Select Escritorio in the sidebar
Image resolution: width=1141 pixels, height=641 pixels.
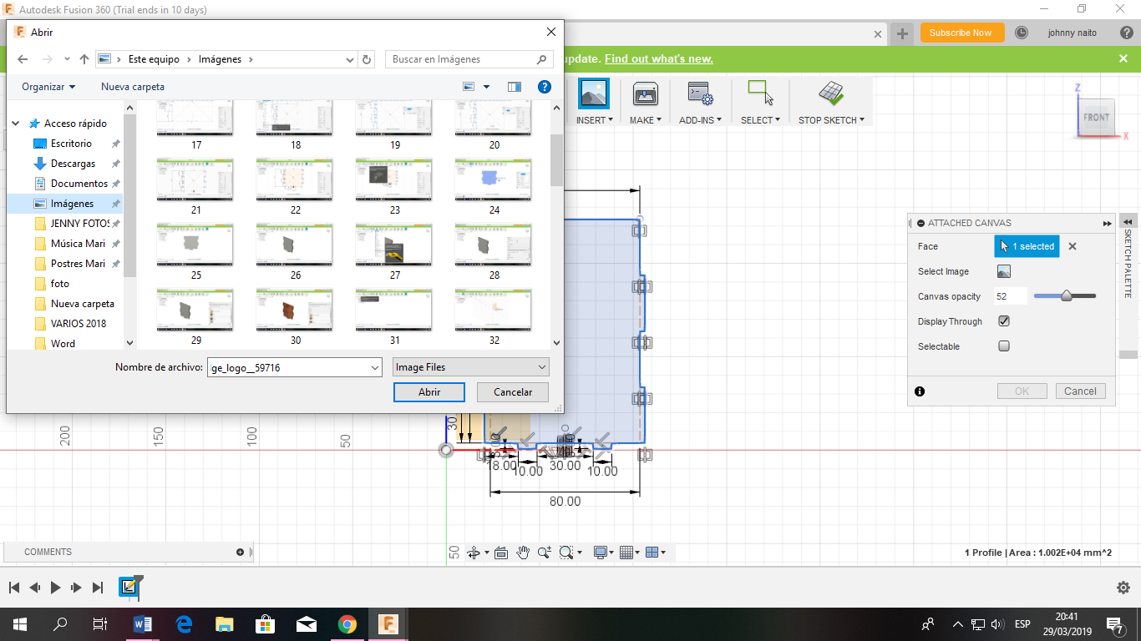click(71, 144)
